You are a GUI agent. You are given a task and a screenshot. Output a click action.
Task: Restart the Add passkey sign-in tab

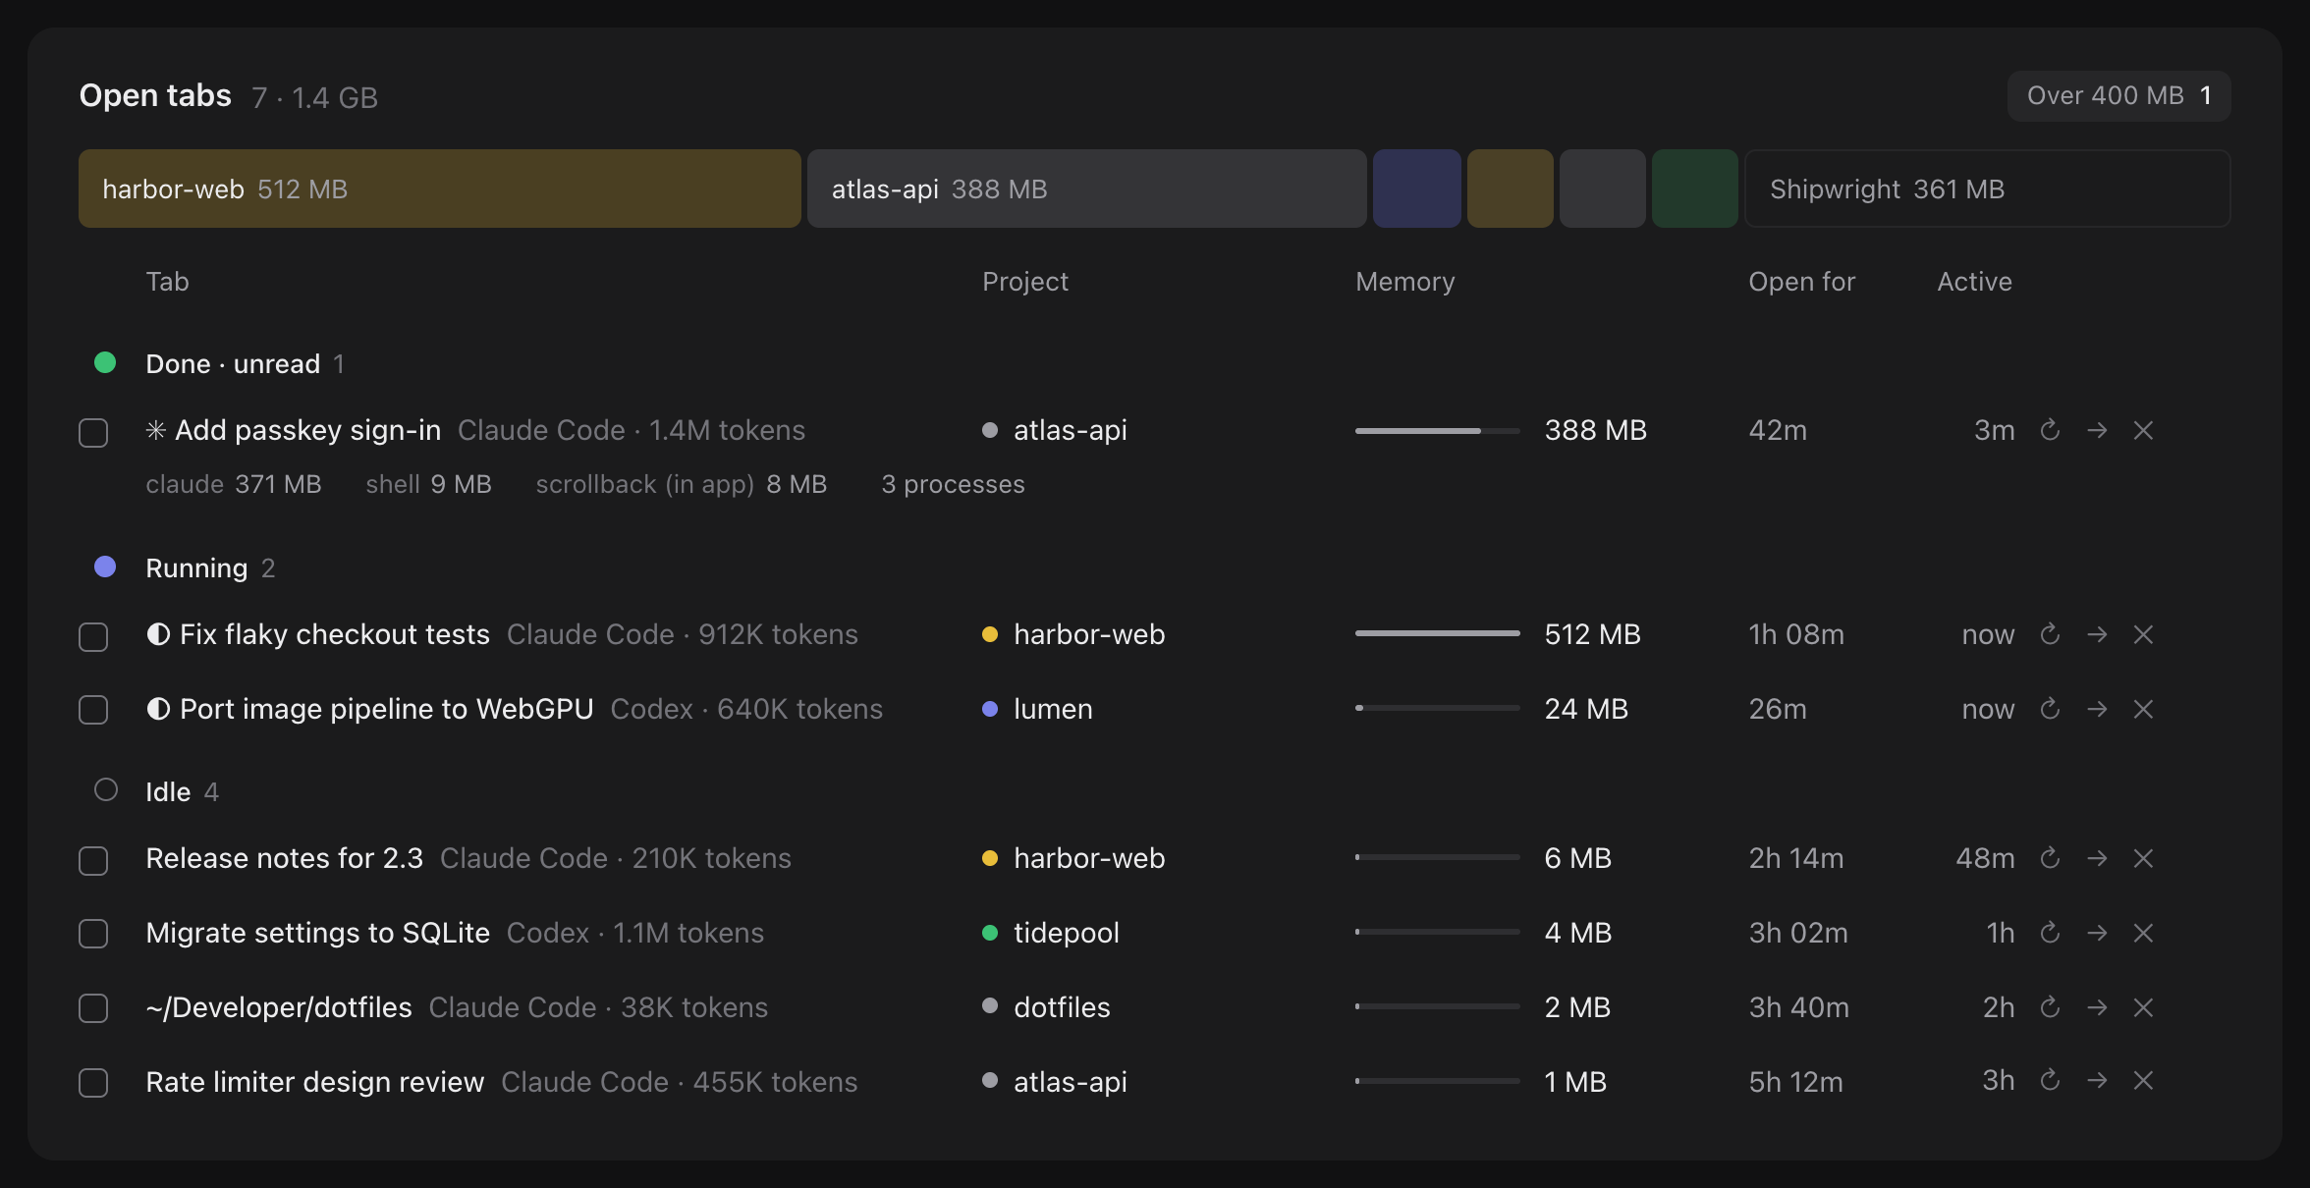pos(2050,430)
